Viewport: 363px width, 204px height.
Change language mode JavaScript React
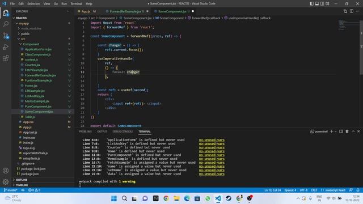(333, 190)
